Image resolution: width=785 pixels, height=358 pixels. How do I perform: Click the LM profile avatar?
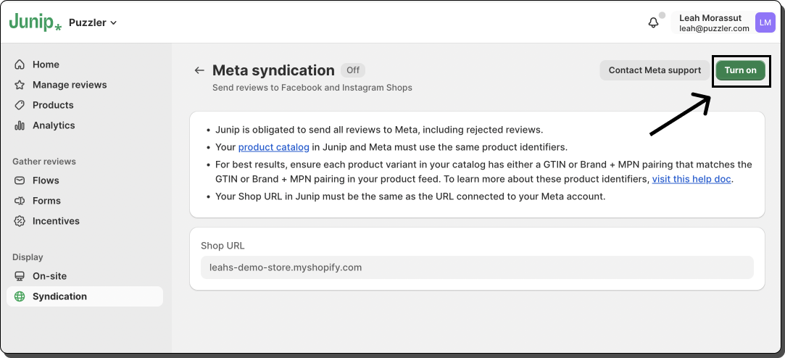(765, 22)
